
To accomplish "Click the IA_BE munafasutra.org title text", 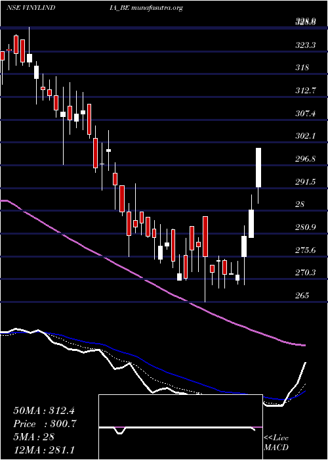I will coord(145,8).
